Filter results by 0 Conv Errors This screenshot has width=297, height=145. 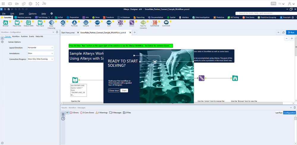click(87, 113)
